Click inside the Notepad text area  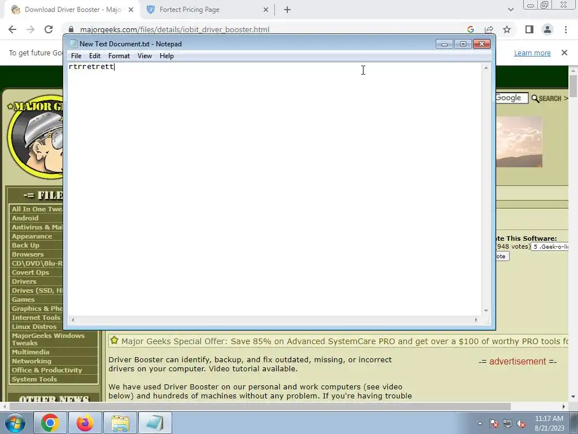pos(275,188)
